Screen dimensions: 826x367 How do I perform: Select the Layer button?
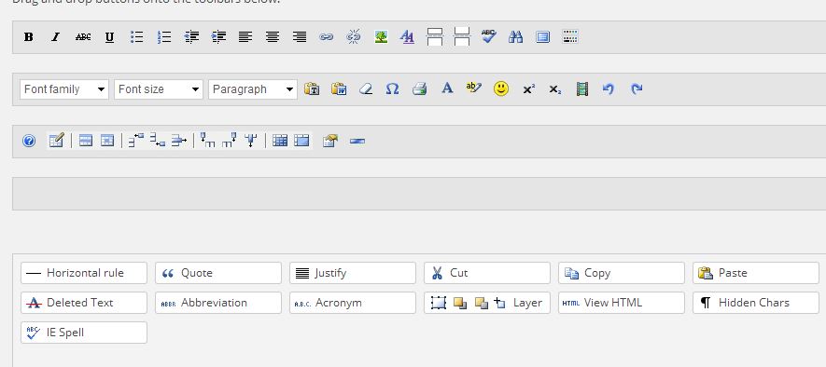click(487, 303)
